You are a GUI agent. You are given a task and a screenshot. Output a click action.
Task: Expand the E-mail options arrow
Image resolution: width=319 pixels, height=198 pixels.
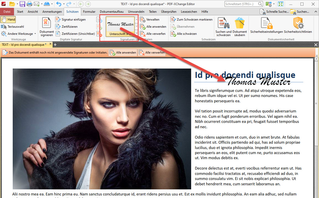42,4
